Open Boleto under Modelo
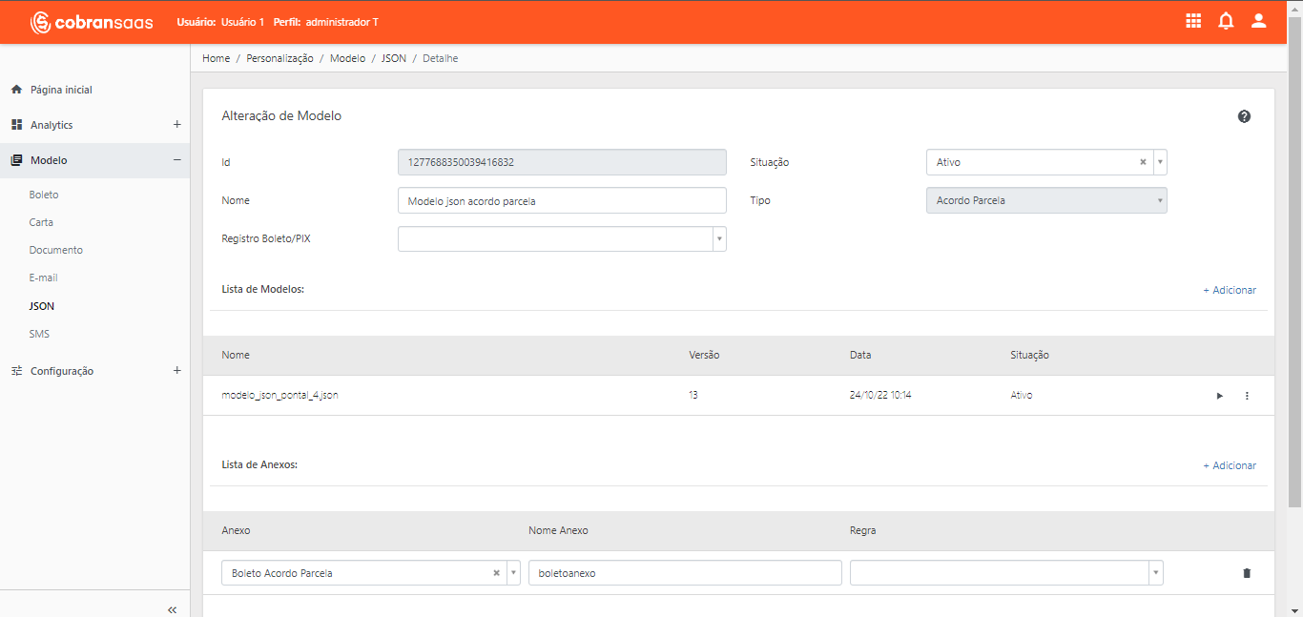This screenshot has width=1303, height=617. (x=44, y=195)
